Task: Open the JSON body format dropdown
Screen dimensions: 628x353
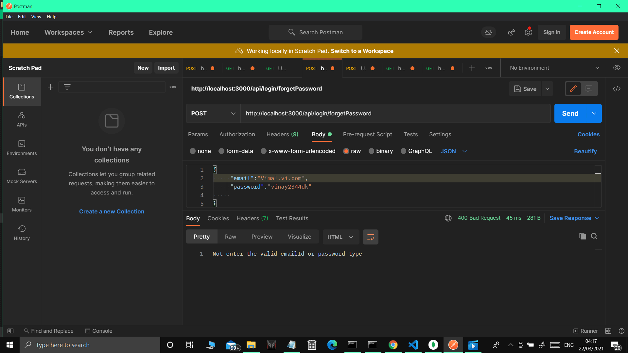Action: (453, 151)
